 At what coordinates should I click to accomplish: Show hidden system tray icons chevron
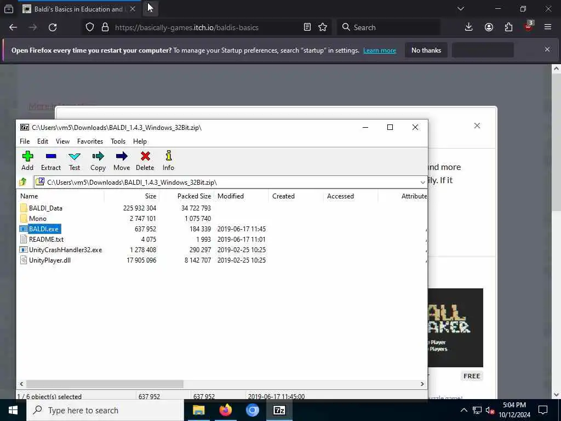click(463, 410)
